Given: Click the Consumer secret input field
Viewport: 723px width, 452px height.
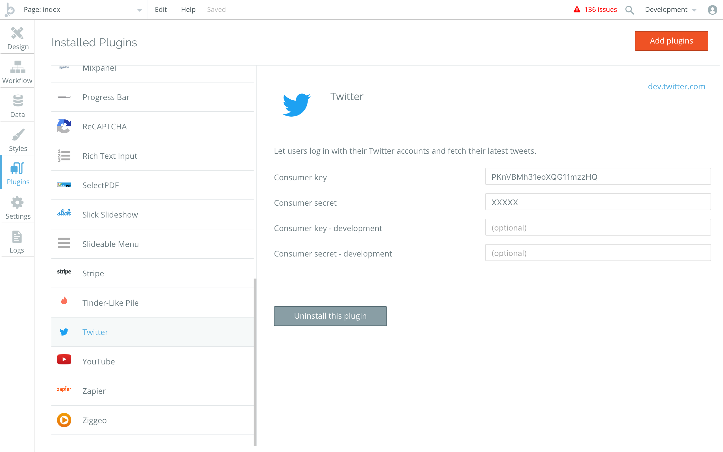Looking at the screenshot, I should (598, 202).
